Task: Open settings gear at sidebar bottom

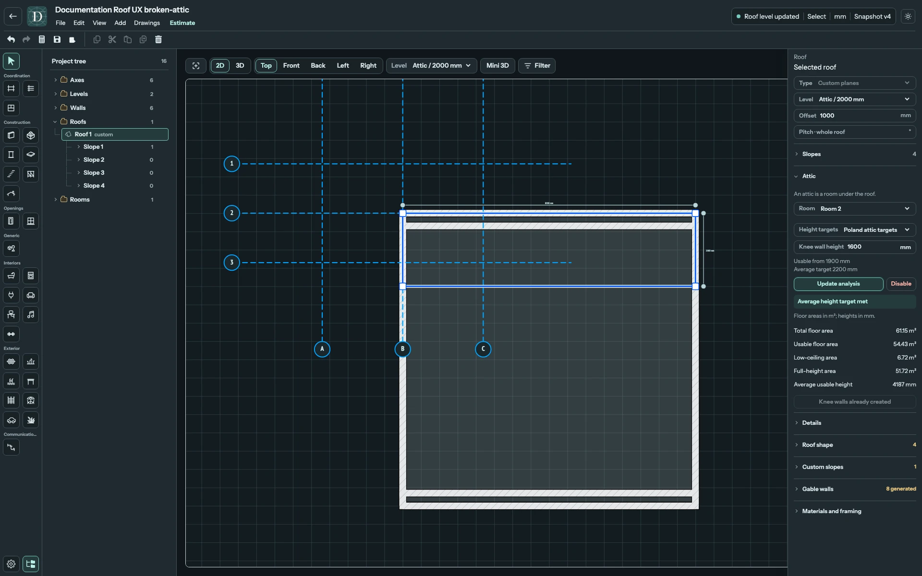Action: point(11,564)
